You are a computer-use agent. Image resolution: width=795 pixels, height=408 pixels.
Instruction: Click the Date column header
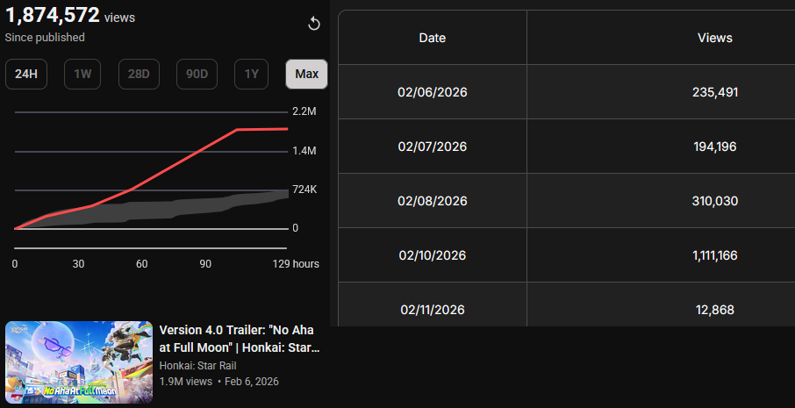(433, 38)
